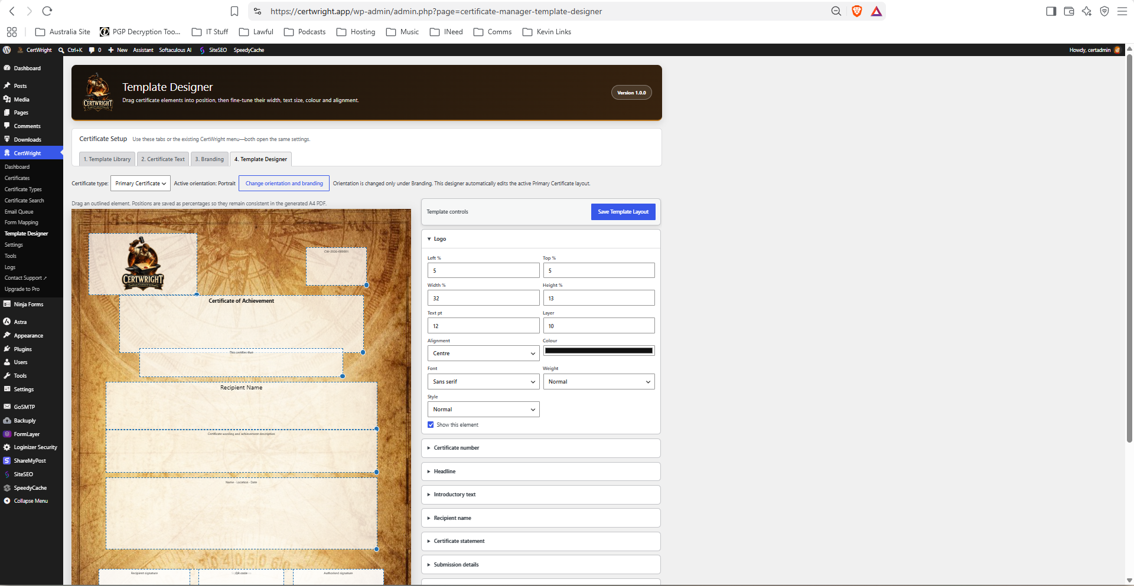Expand the Headline section
This screenshot has width=1134, height=586.
[540, 472]
